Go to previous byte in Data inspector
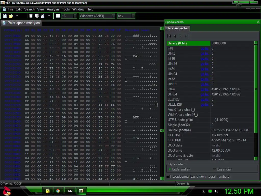Screen dimensions: 261x196 click(175, 36)
